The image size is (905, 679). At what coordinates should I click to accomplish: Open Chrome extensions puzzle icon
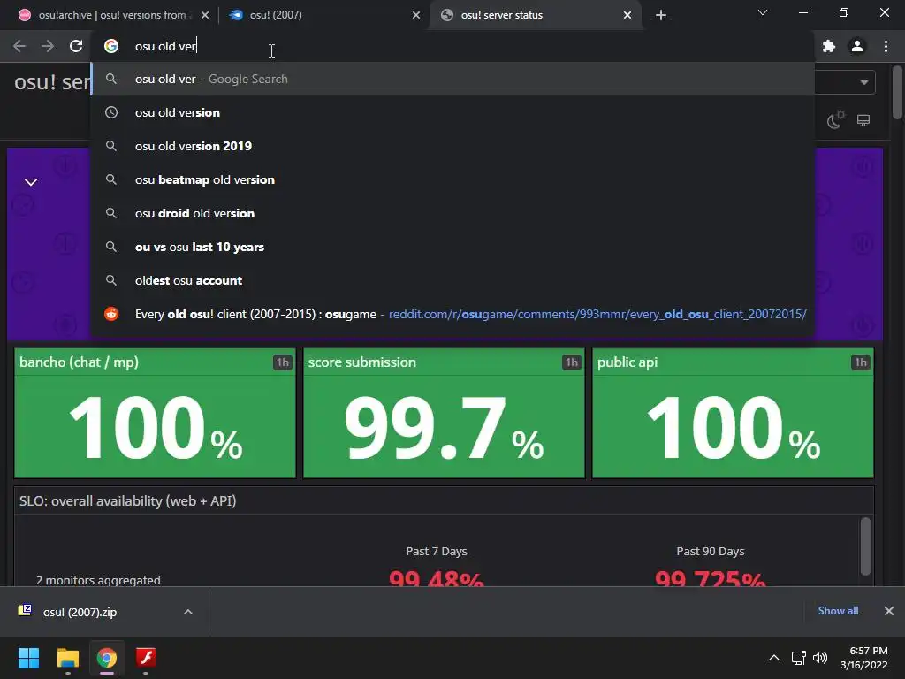point(829,46)
